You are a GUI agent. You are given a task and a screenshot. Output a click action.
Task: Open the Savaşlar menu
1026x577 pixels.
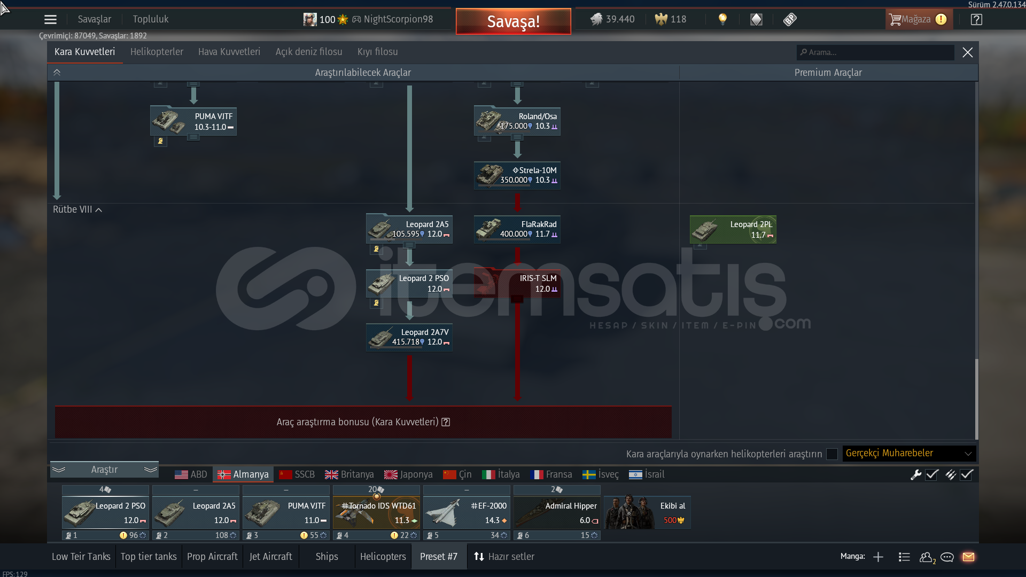[95, 19]
